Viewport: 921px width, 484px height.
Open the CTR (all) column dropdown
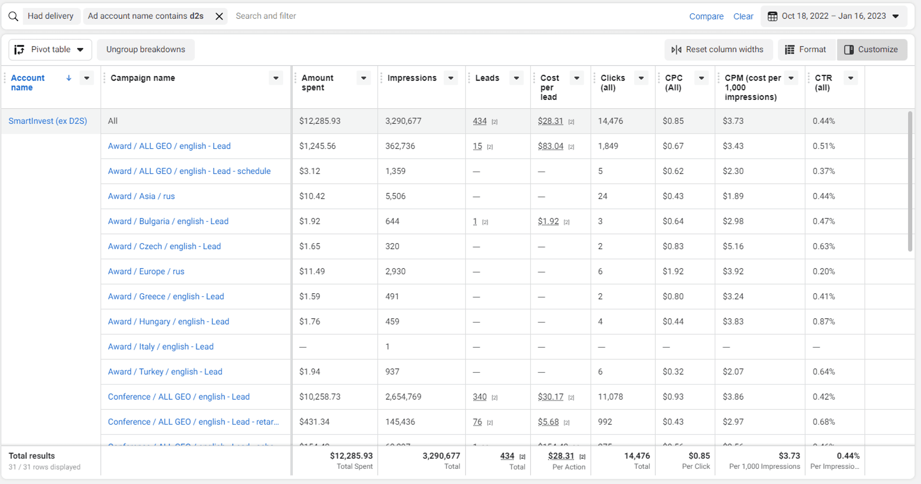(851, 78)
